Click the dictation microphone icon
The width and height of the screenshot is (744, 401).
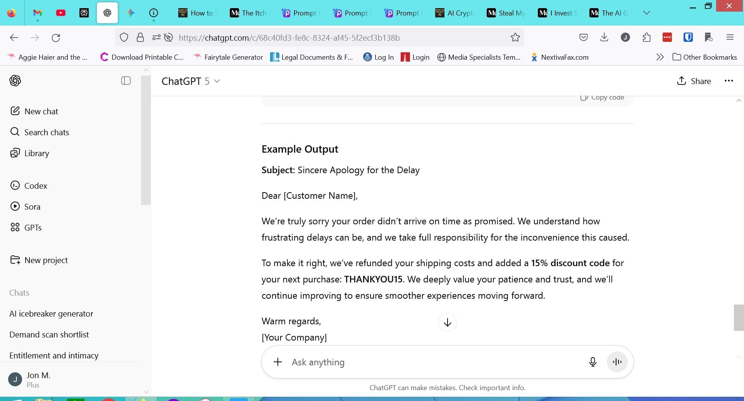[x=592, y=362]
